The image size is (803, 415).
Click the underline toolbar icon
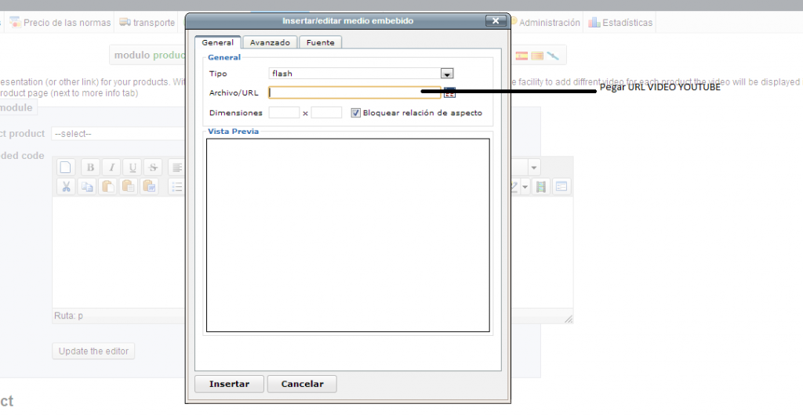pyautogui.click(x=133, y=167)
